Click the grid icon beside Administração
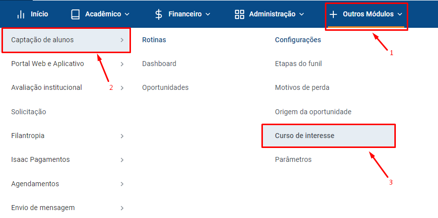 pos(240,14)
